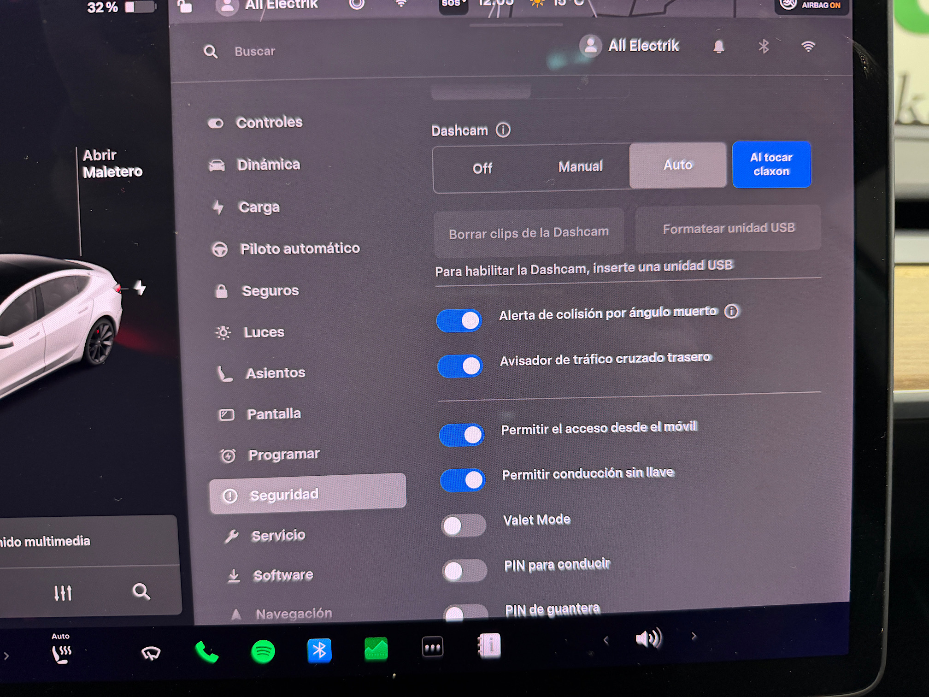Tap the Bluetooth app icon in dock

tap(319, 650)
